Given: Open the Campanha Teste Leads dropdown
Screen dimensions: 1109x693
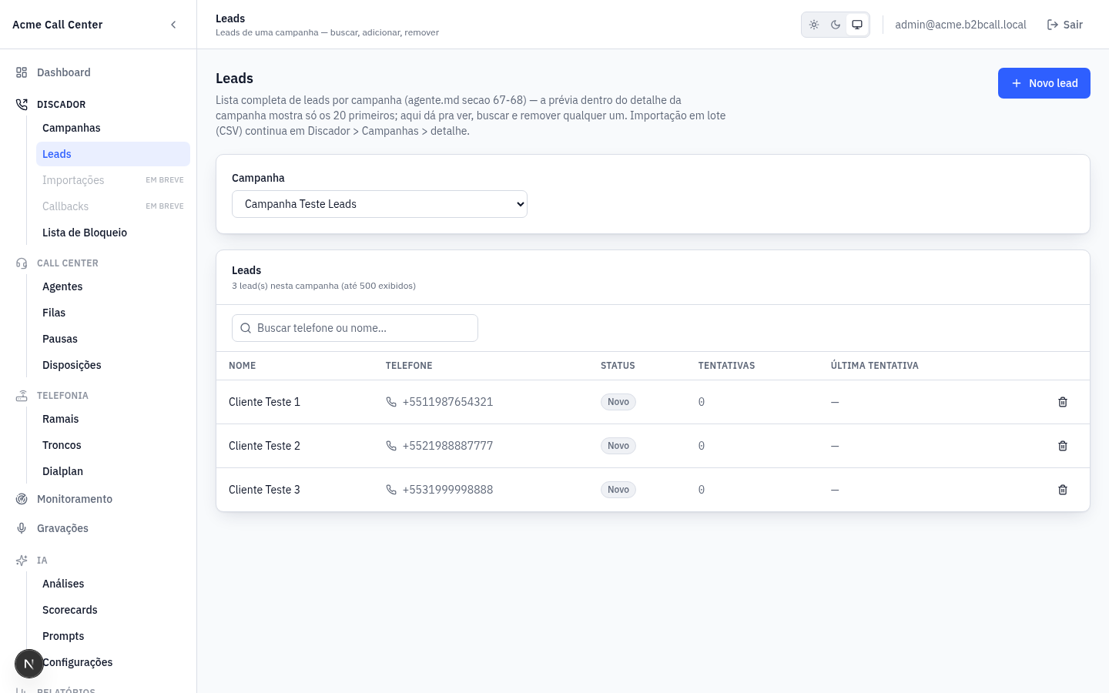Looking at the screenshot, I should 380,204.
